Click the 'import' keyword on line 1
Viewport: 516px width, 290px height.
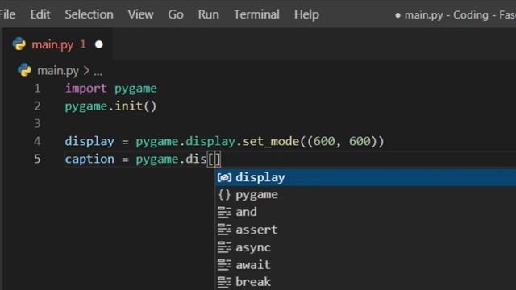(86, 89)
